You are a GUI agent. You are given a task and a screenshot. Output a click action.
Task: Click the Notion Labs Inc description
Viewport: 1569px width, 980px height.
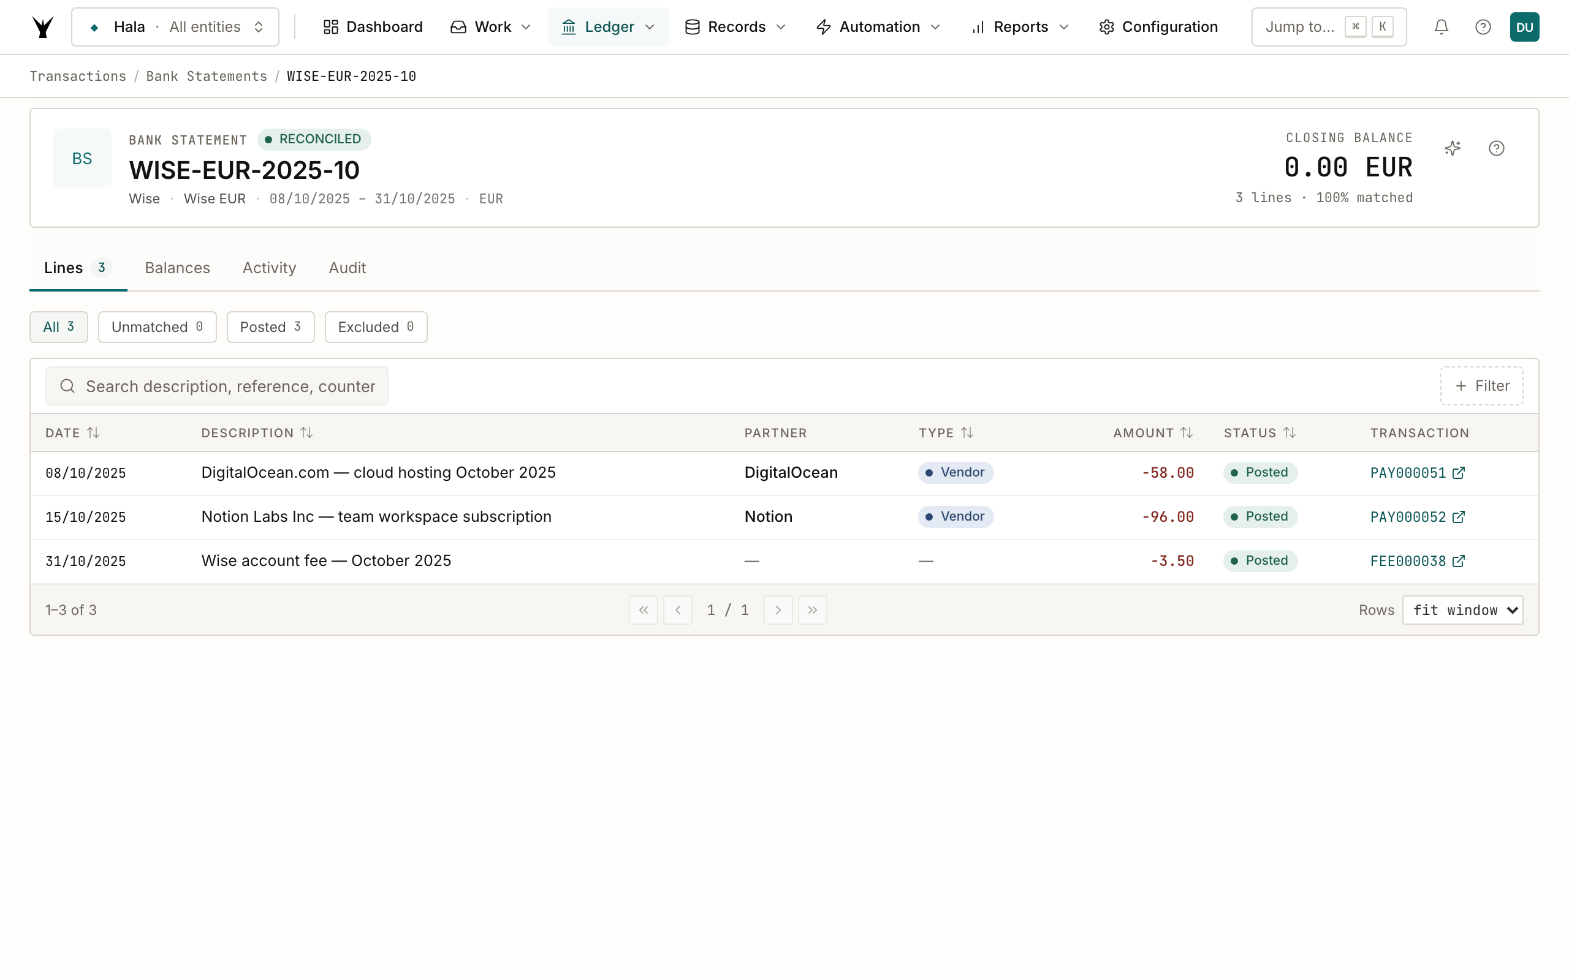pos(376,517)
